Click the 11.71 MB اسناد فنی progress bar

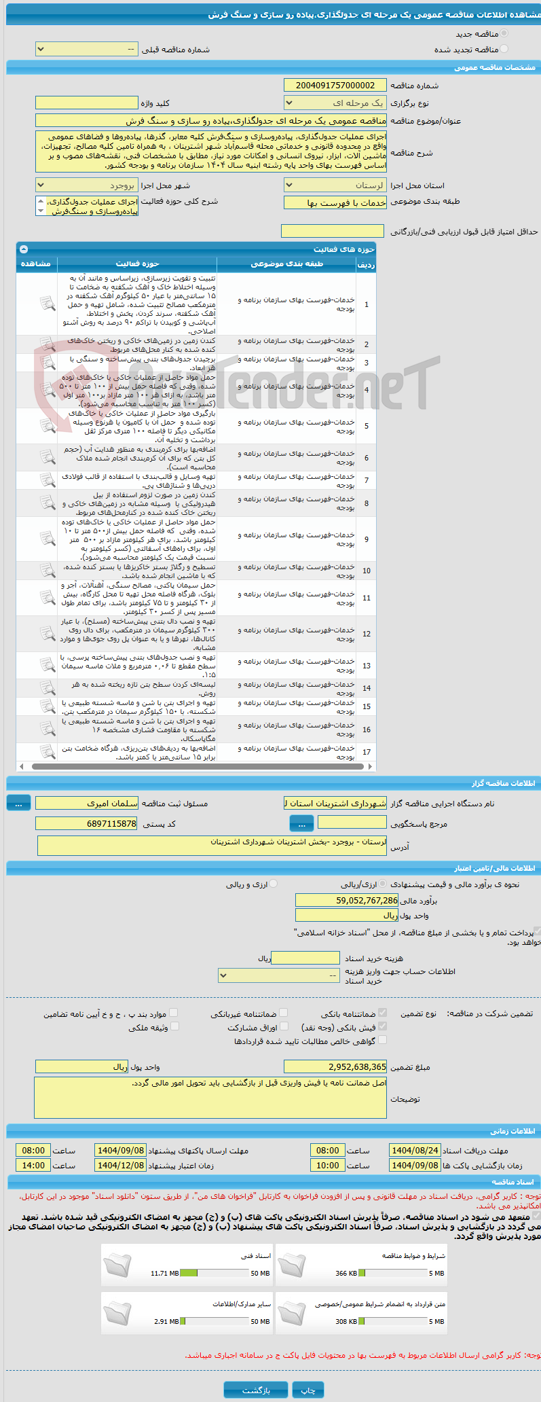tap(215, 1273)
